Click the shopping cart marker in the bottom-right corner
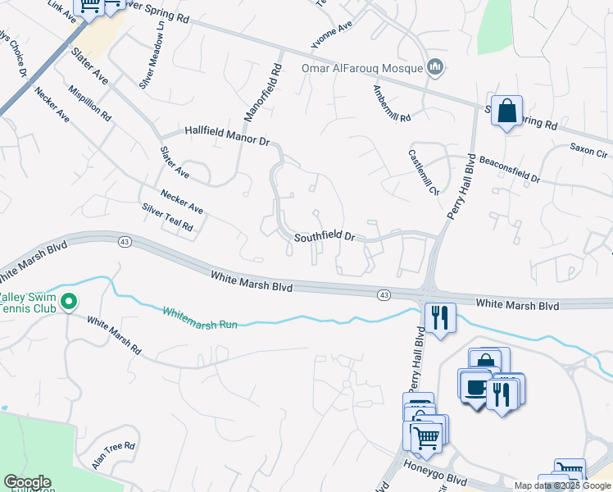 tap(570, 469)
